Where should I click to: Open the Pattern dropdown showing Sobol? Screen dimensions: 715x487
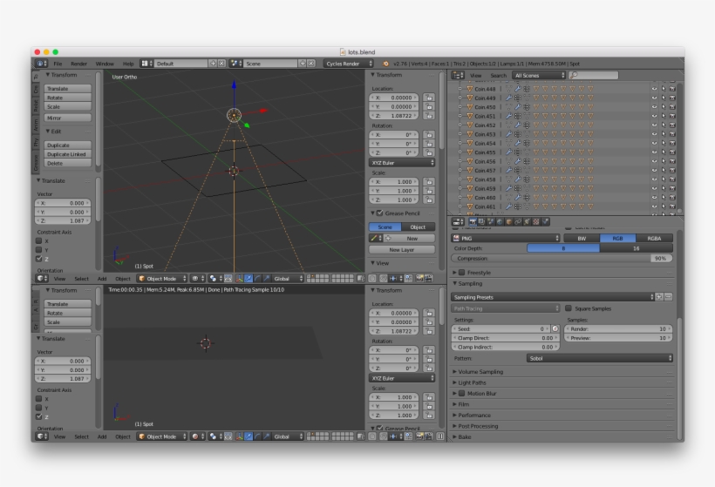pos(599,358)
